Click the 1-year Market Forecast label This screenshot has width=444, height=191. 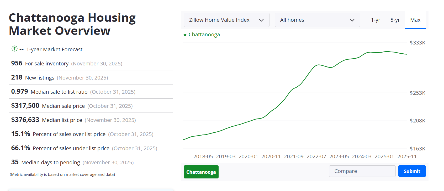(54, 49)
